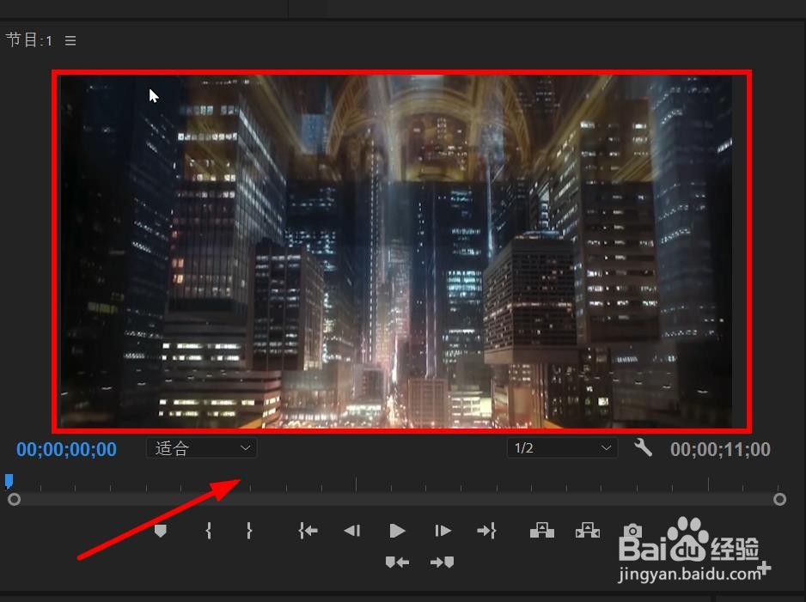Click the Extract button
Screen dimensions: 806x602
(588, 530)
